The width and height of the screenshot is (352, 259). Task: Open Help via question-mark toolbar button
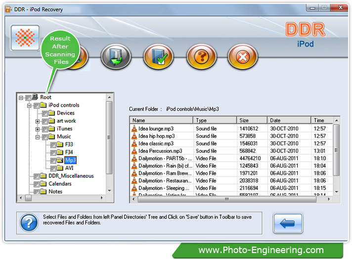201,57
